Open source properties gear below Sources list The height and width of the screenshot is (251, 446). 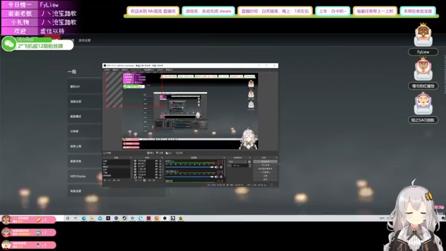point(144,180)
